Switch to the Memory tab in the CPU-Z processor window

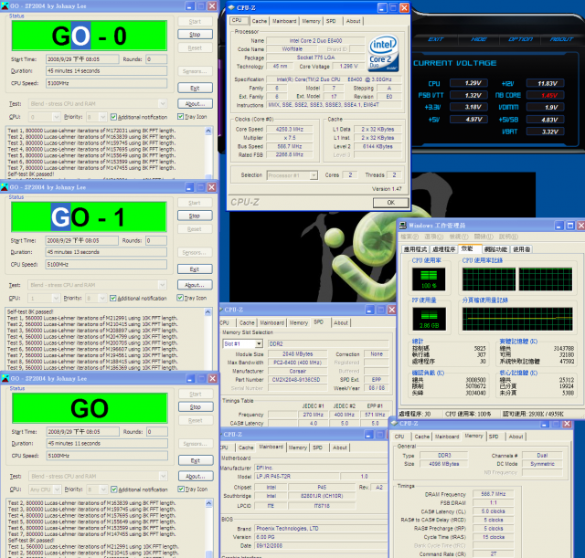coord(311,21)
